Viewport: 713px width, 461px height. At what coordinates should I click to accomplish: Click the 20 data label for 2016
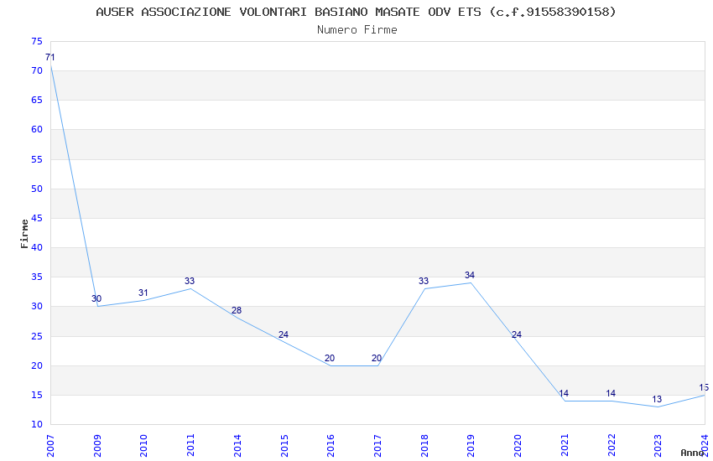[330, 359]
